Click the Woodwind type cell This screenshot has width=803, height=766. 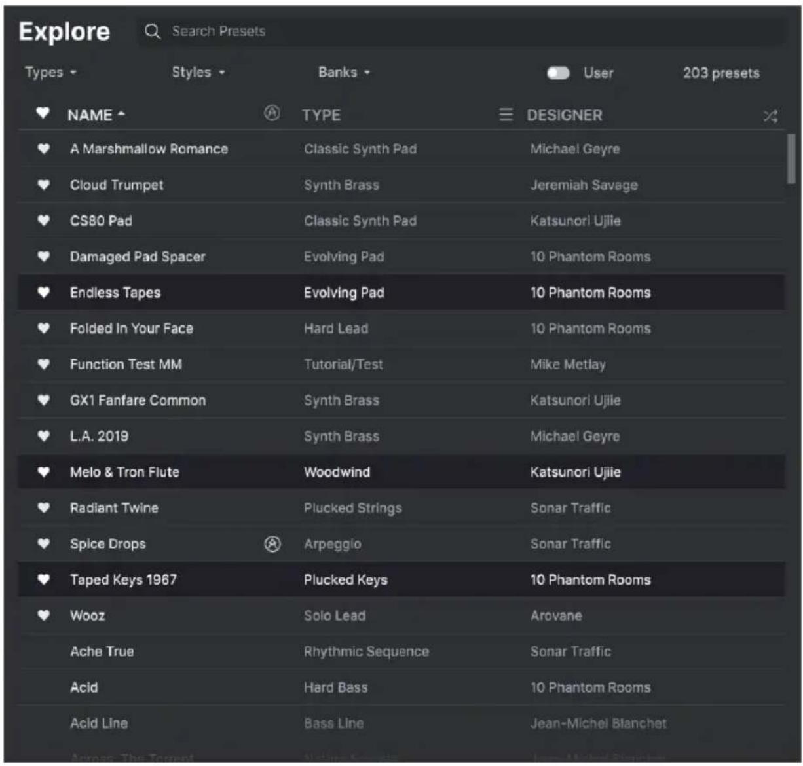[337, 472]
